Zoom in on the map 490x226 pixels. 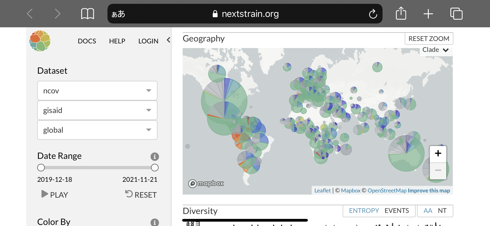438,153
